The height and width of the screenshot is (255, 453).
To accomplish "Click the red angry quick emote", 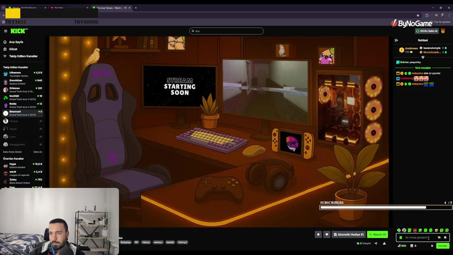I will click(x=415, y=231).
